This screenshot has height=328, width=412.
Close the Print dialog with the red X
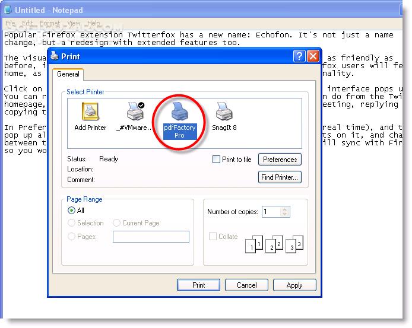[x=313, y=56]
